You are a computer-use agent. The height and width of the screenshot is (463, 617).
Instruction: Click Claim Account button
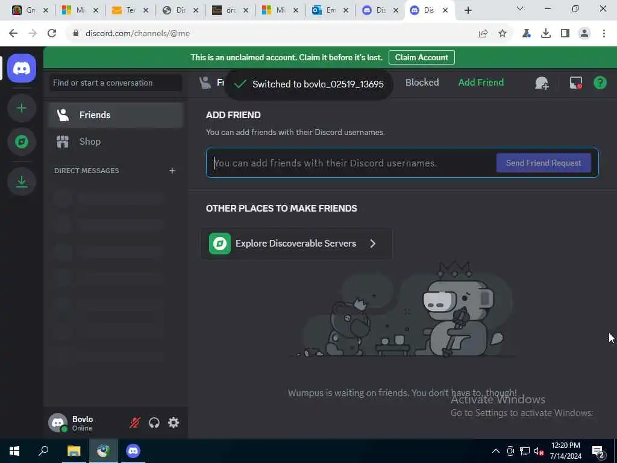pyautogui.click(x=421, y=57)
